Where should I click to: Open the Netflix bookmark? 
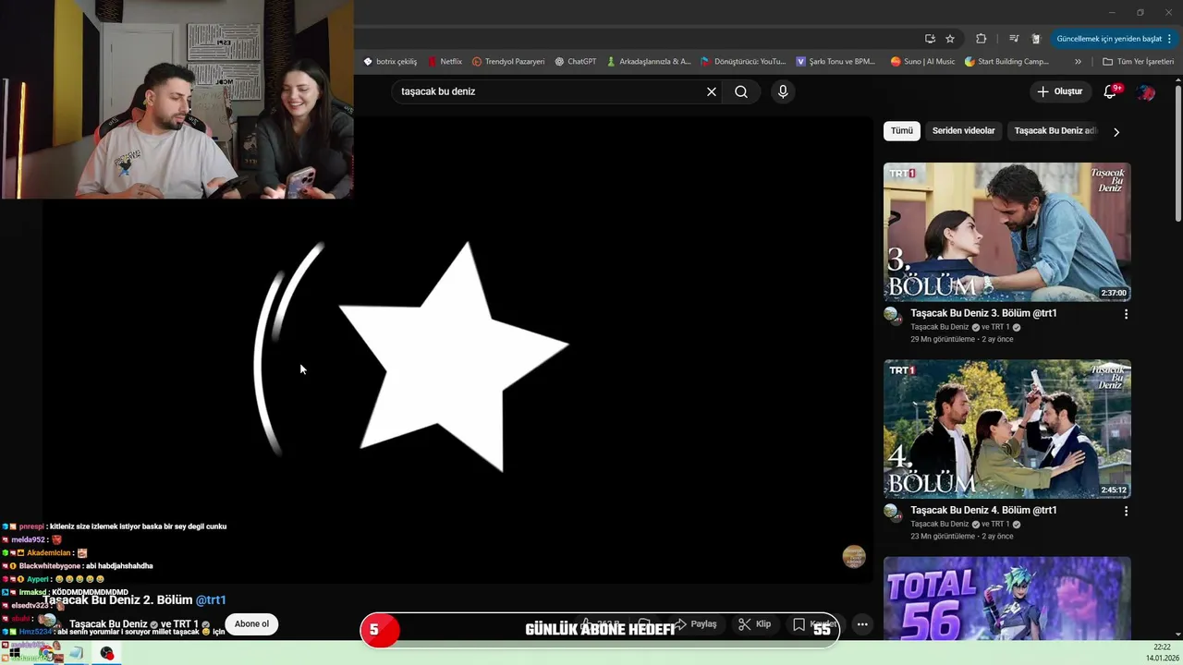[445, 62]
